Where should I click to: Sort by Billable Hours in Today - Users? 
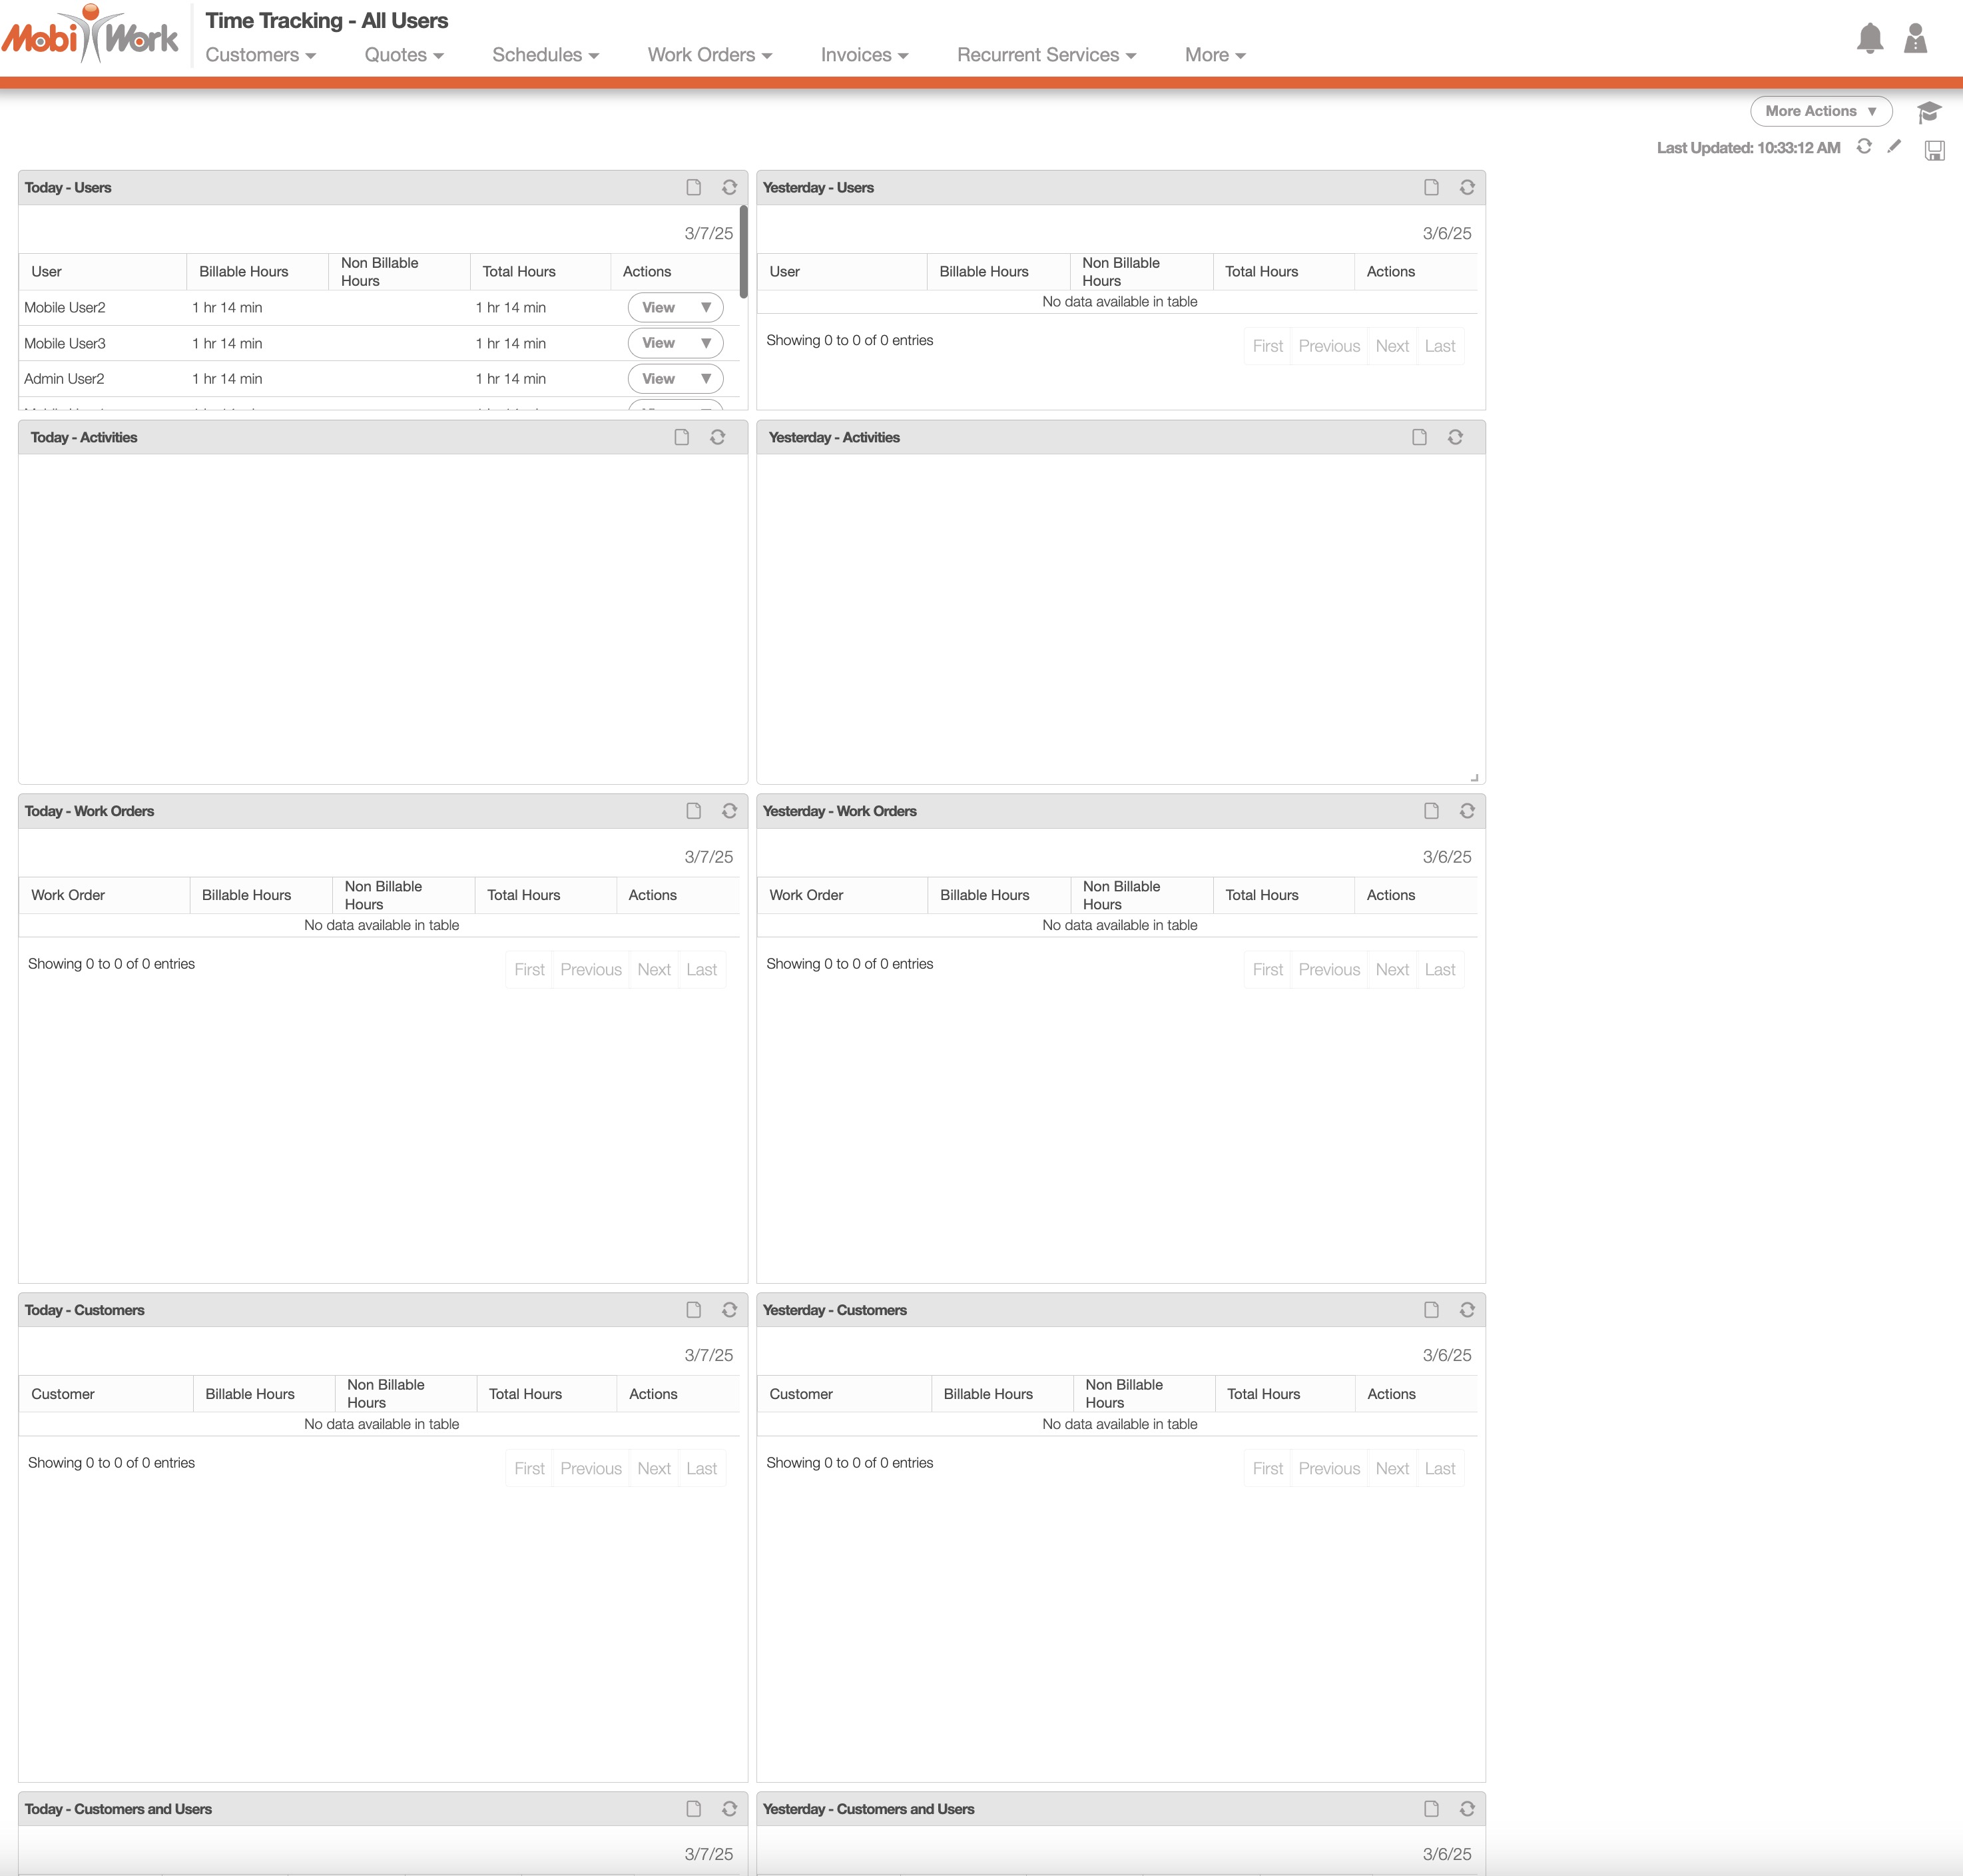point(244,272)
